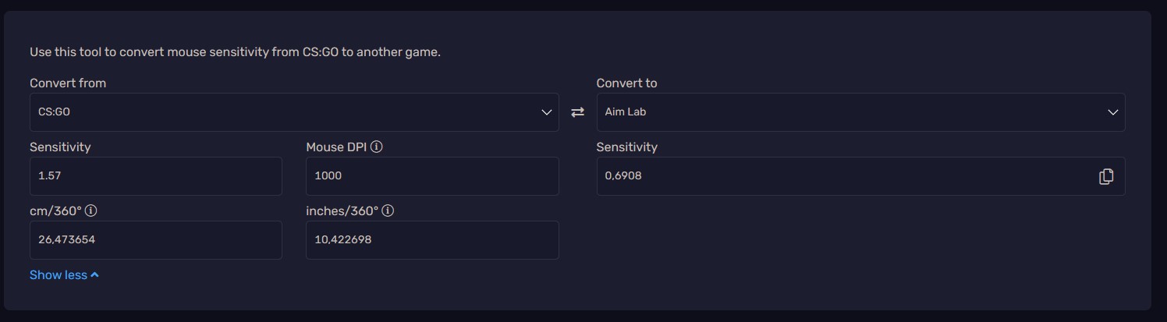Viewport: 1167px width, 322px height.
Task: Click the Mouse DPI label text
Action: point(336,147)
